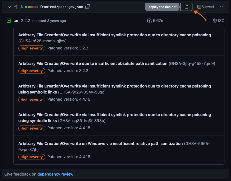Click the rich diff file icon button
Screen dimensions: 231x181
(x=186, y=7)
